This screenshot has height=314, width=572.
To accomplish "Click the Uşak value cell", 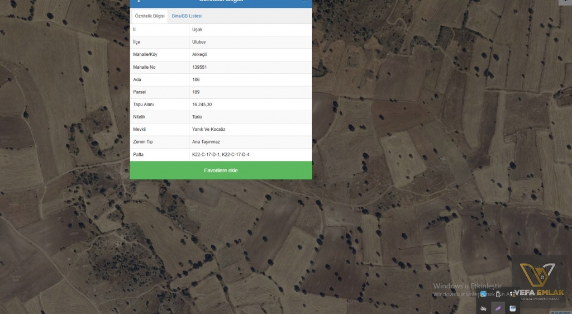I will [251, 30].
